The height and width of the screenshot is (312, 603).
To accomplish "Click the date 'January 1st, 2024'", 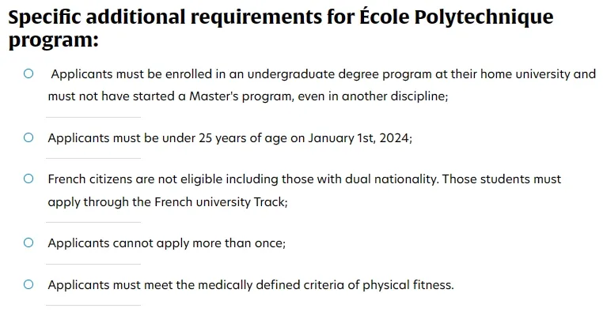I will click(x=358, y=137).
